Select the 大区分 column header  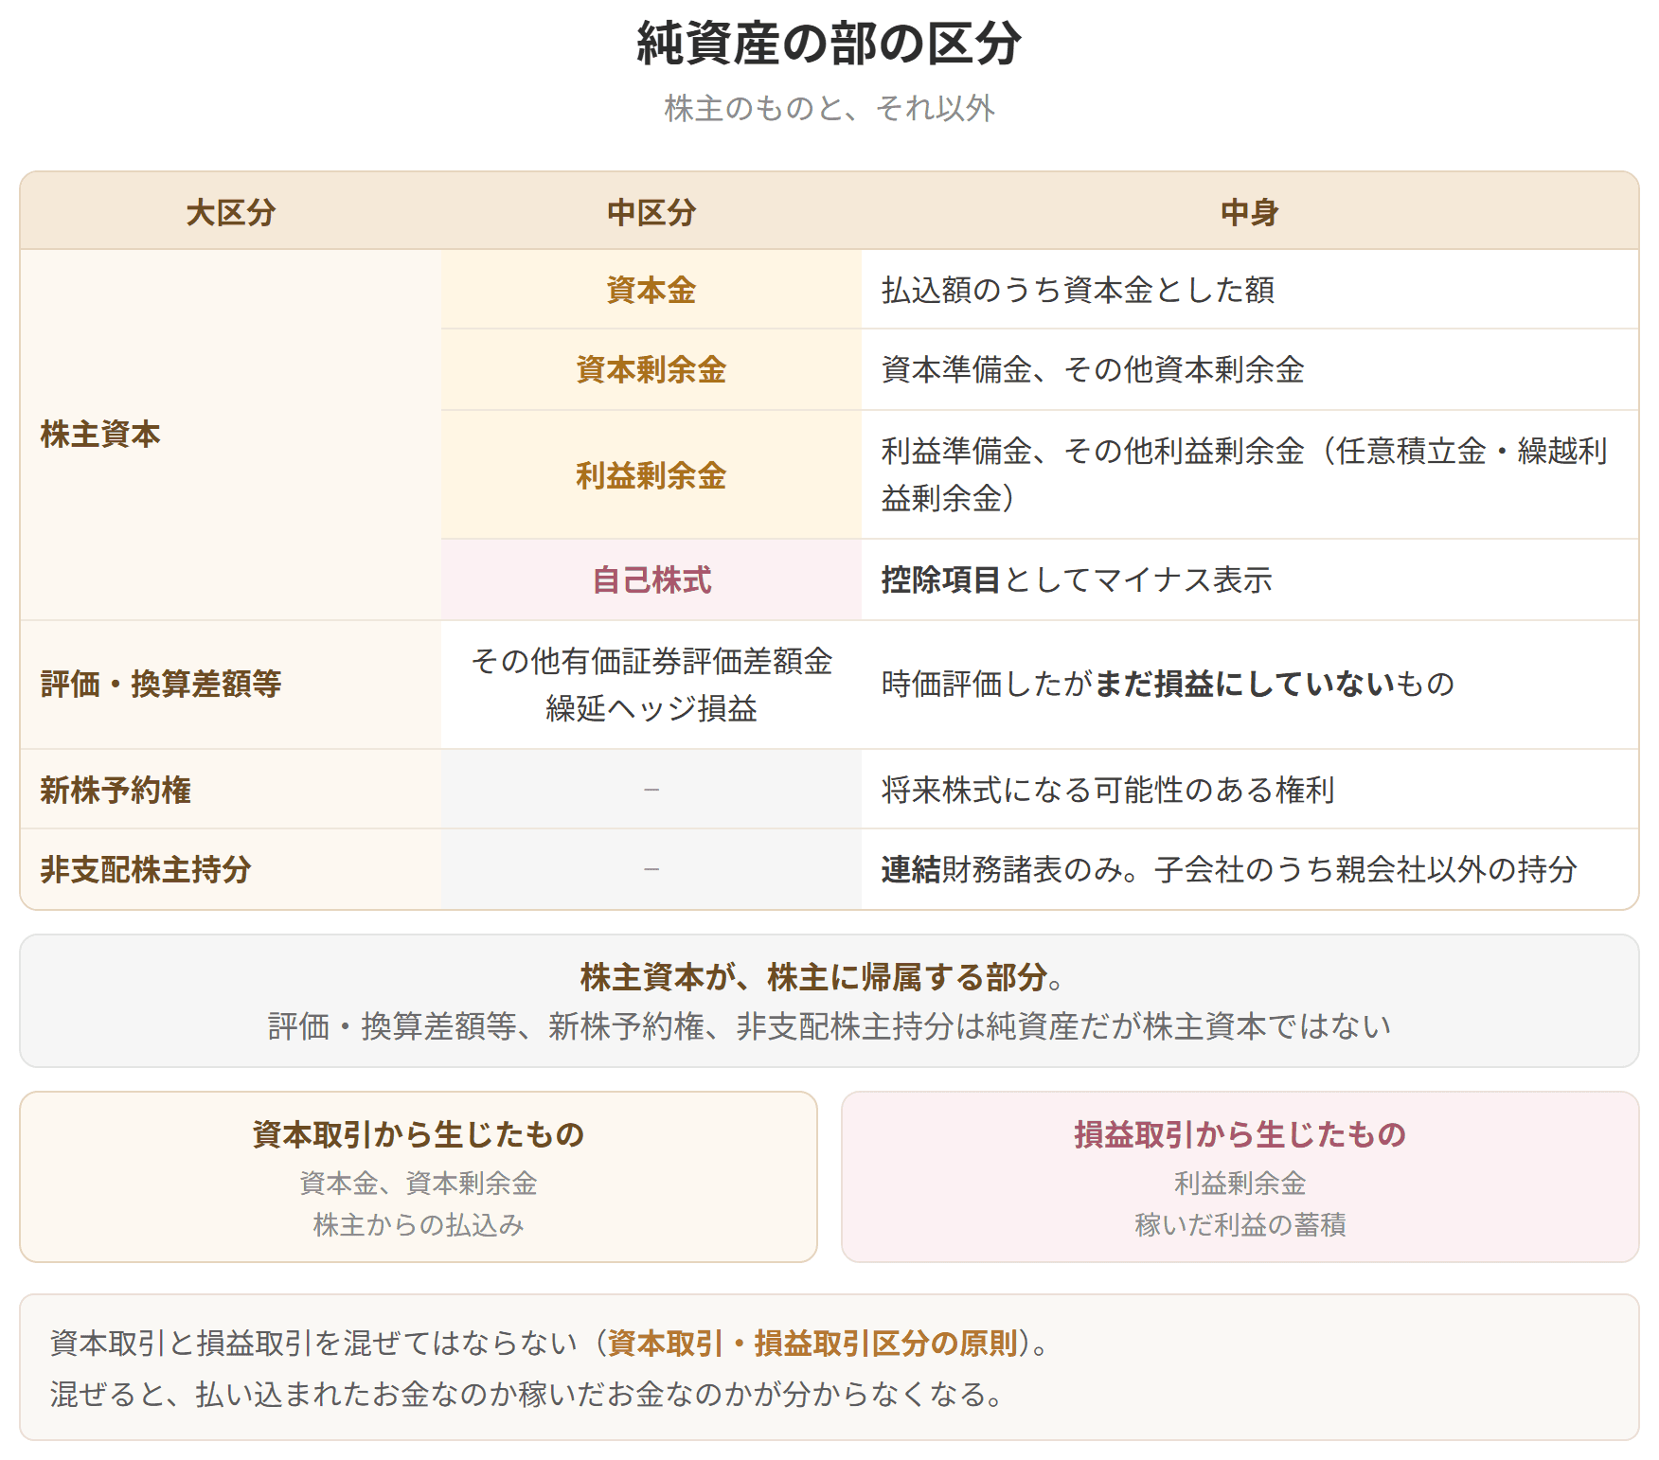[x=231, y=212]
